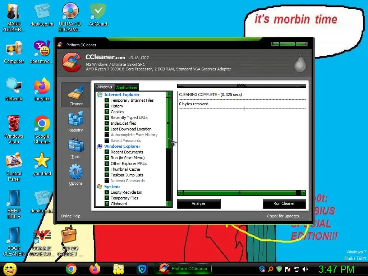This screenshot has height=276, width=368.
Task: Click the 100% cleaning progress bar
Action: tap(241, 86)
